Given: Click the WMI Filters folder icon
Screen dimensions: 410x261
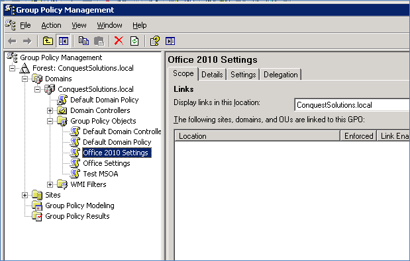Looking at the screenshot, I should tap(62, 184).
